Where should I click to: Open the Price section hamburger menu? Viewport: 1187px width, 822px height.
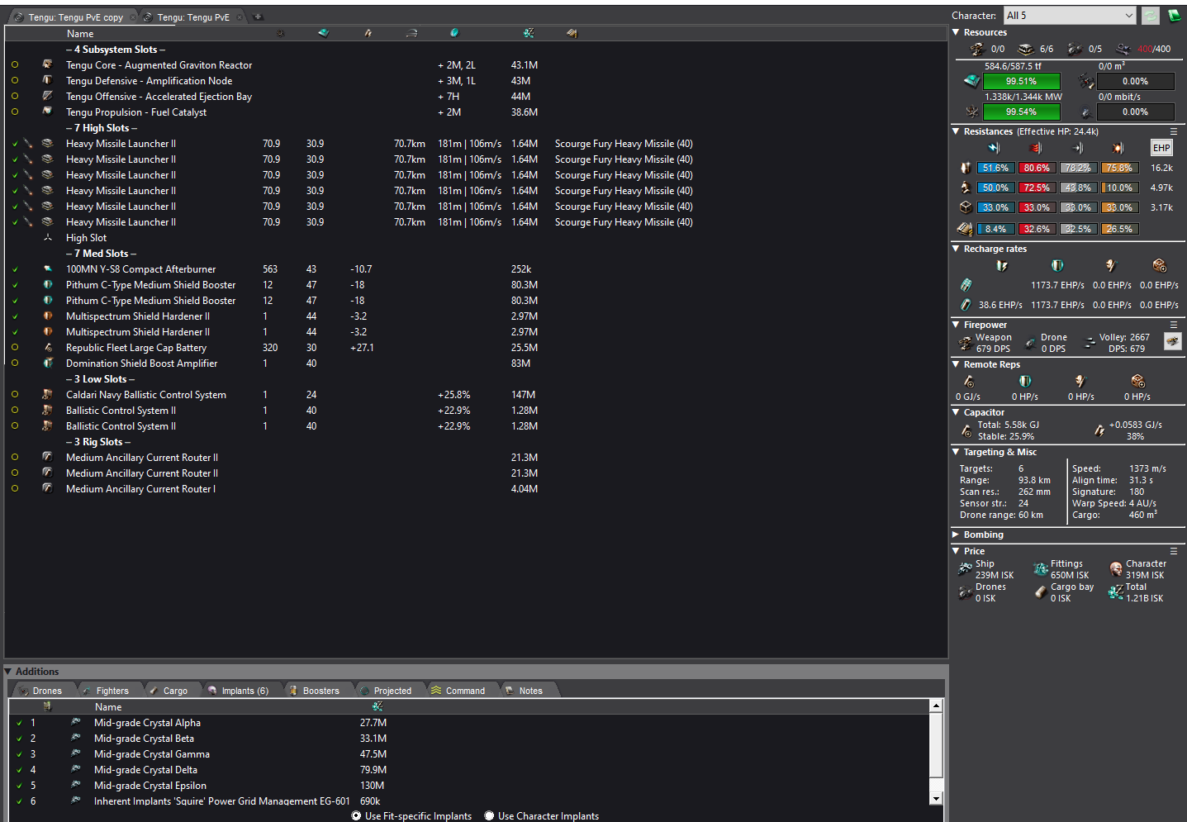(x=1174, y=551)
